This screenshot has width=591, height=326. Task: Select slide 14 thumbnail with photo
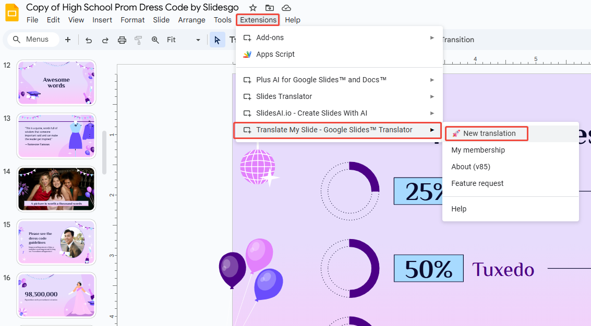tap(56, 189)
